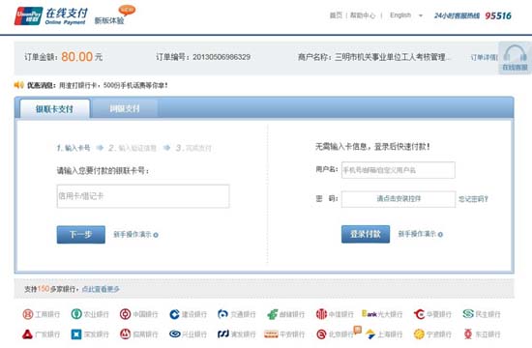The width and height of the screenshot is (532, 348).
Task: Pick the Everbright Bank (光大银行) logo
Action: 369,314
